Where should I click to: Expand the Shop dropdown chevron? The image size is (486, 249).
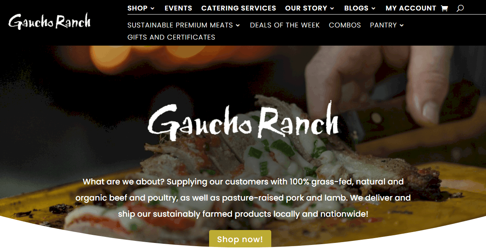[153, 8]
